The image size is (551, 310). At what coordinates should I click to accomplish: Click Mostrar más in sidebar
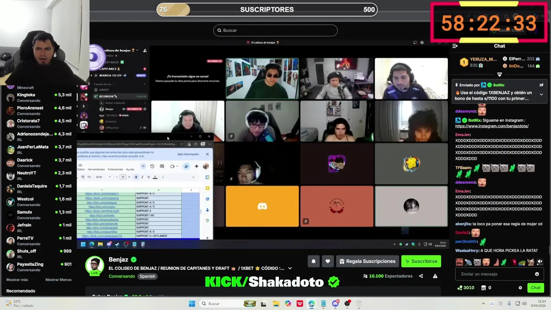click(x=17, y=280)
